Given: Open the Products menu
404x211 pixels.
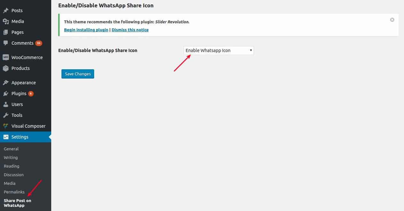Looking at the screenshot, I should pos(26,68).
